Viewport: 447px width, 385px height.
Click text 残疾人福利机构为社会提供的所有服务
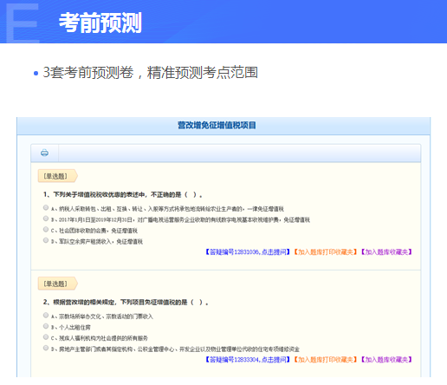(x=103, y=338)
